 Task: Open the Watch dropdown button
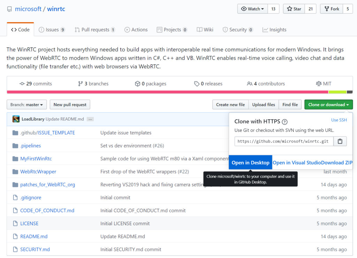click(x=252, y=9)
